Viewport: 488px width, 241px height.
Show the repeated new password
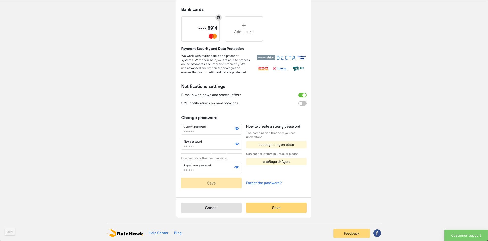pos(236,167)
